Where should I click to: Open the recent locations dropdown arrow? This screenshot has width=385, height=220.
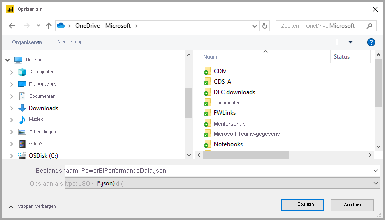(x=38, y=26)
